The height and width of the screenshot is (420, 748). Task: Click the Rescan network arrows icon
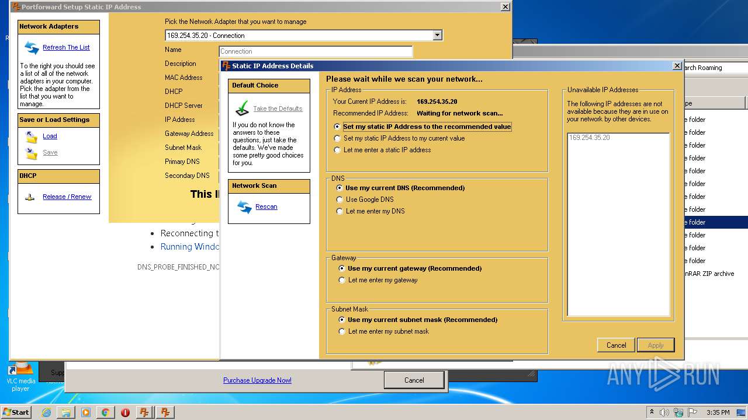tap(244, 207)
